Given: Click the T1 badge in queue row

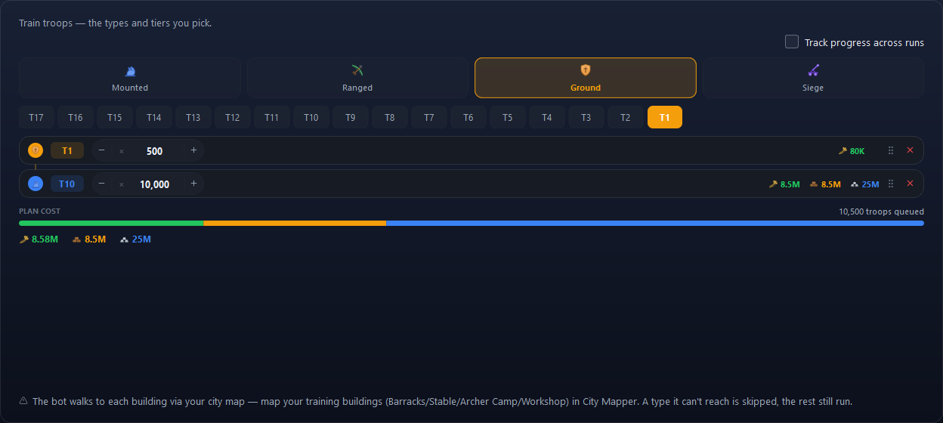Looking at the screenshot, I should (67, 150).
